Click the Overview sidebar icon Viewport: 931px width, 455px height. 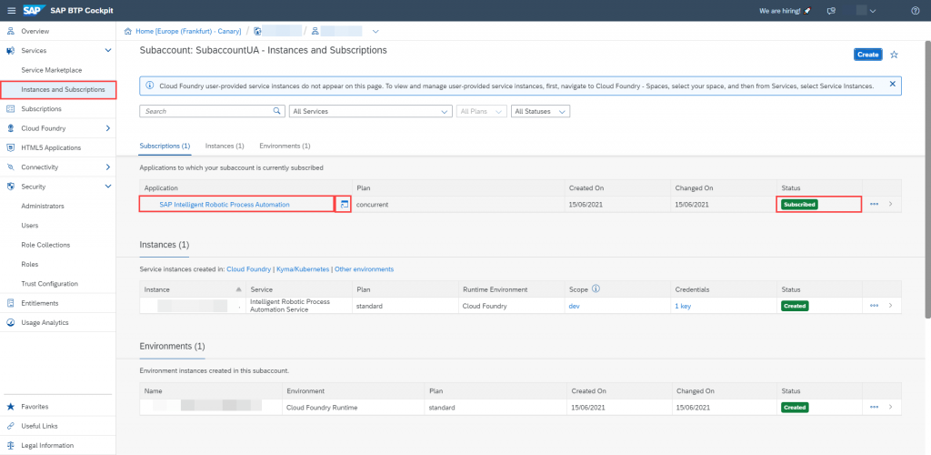10,31
